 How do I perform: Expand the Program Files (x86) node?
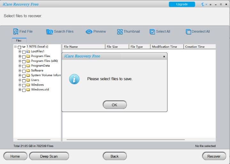[20, 61]
